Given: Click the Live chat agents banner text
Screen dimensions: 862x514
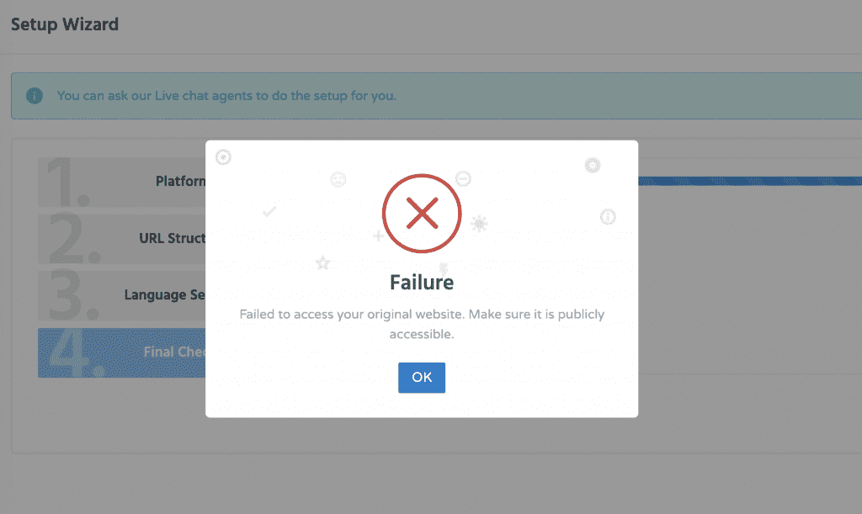Looking at the screenshot, I should (x=226, y=96).
